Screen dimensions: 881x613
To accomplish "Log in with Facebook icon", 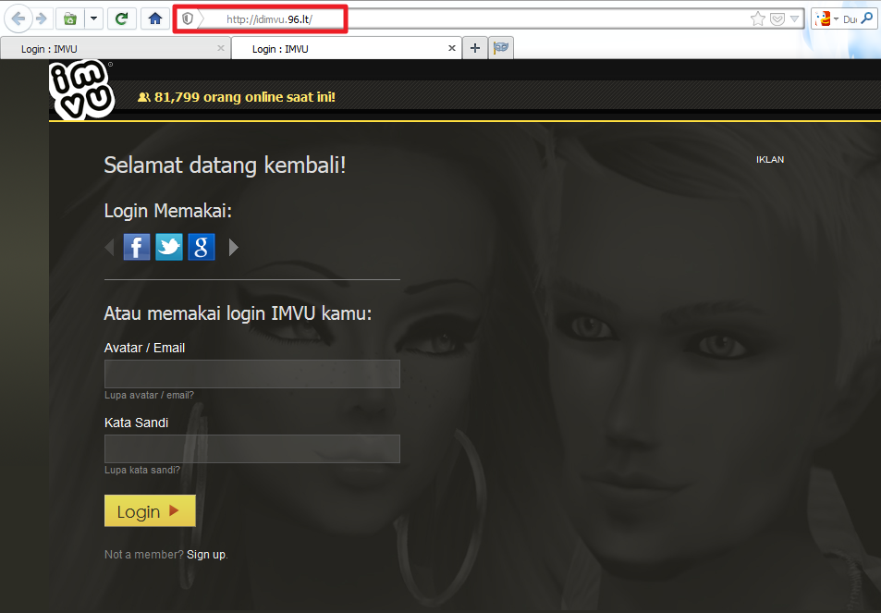I will pyautogui.click(x=137, y=247).
